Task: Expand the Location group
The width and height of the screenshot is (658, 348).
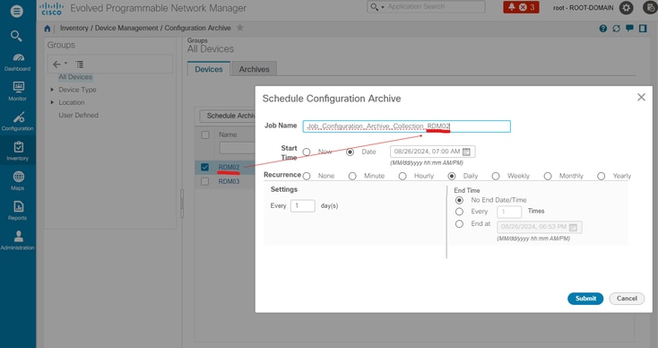Action: tap(52, 102)
